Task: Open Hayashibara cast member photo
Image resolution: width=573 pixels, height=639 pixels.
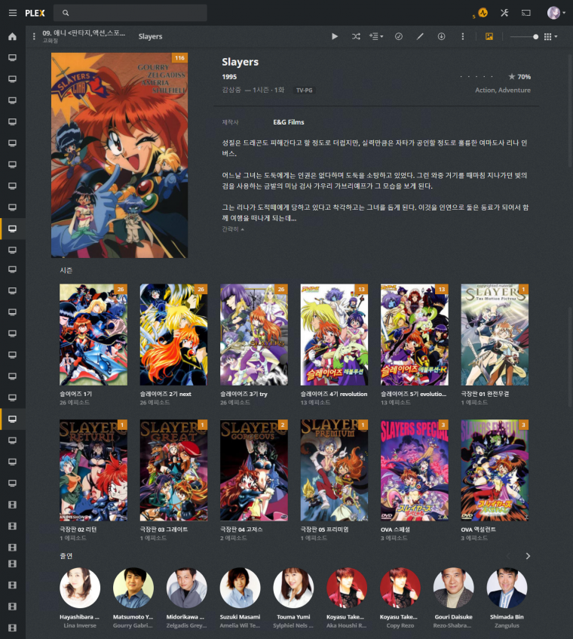Action: point(80,588)
